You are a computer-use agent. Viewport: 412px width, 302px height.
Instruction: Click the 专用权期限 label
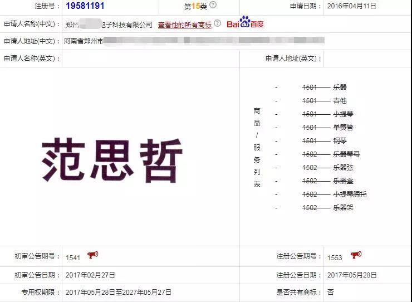(x=41, y=293)
